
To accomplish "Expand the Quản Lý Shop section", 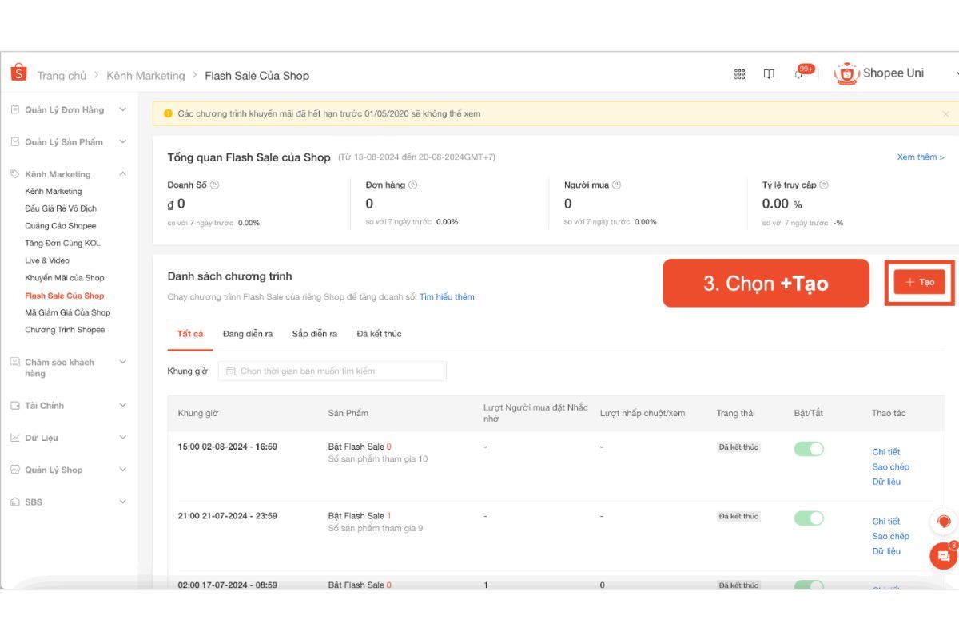I will click(x=122, y=470).
